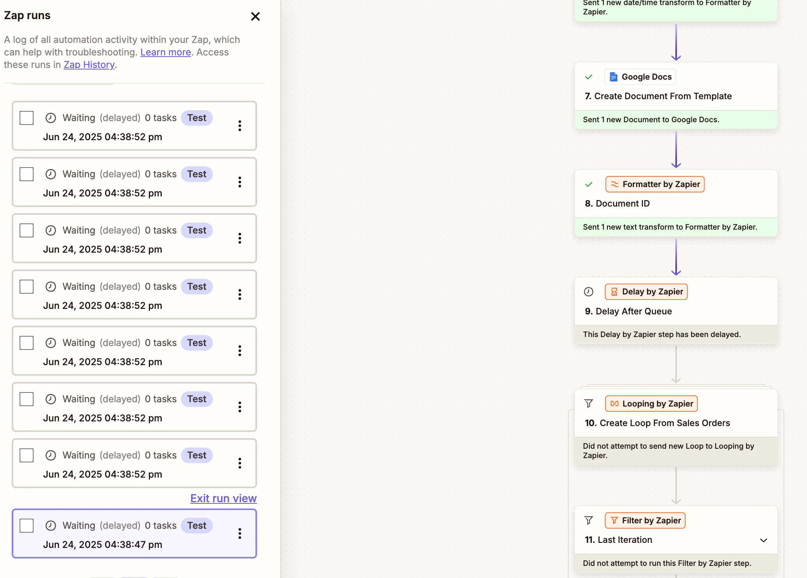Tick the checkbox of the topmost Zap run

[27, 118]
